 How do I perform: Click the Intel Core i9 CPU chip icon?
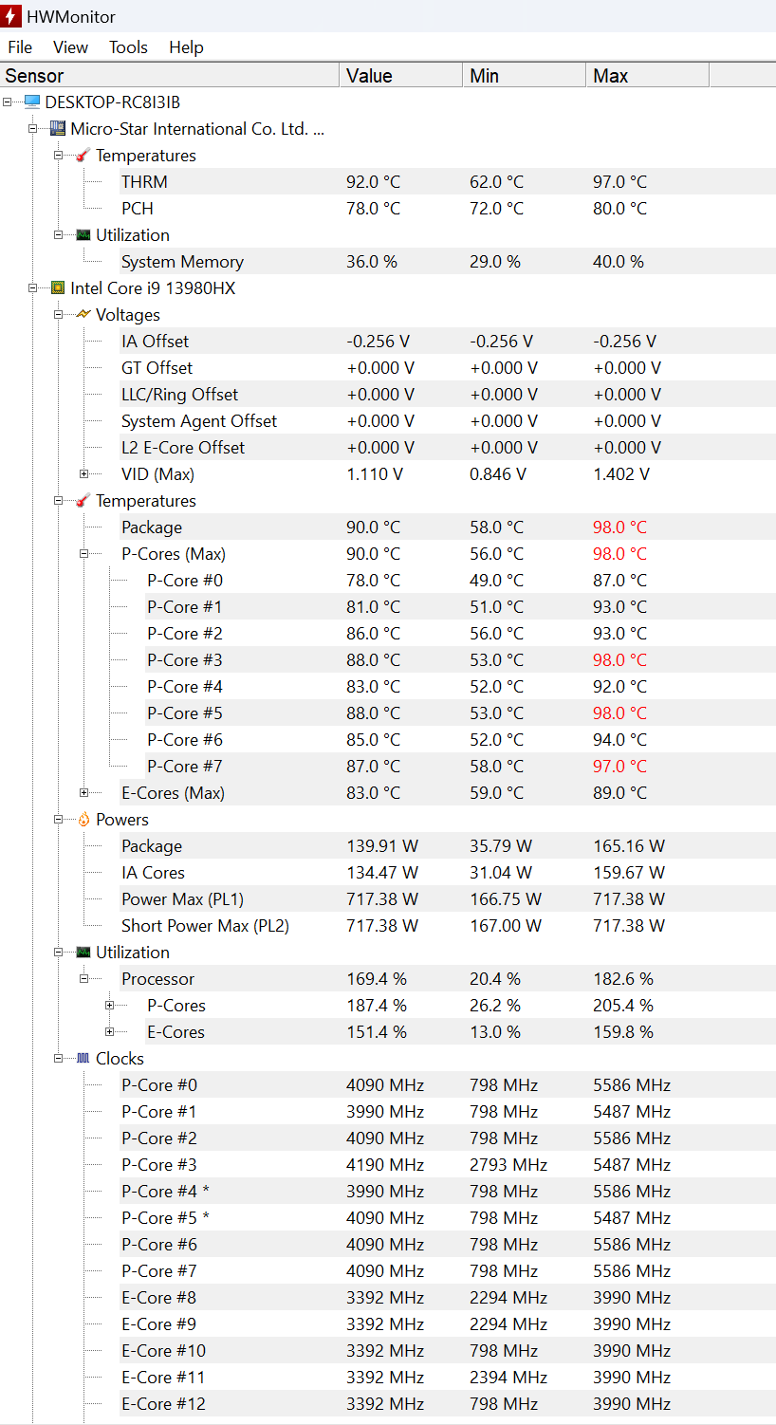point(58,287)
